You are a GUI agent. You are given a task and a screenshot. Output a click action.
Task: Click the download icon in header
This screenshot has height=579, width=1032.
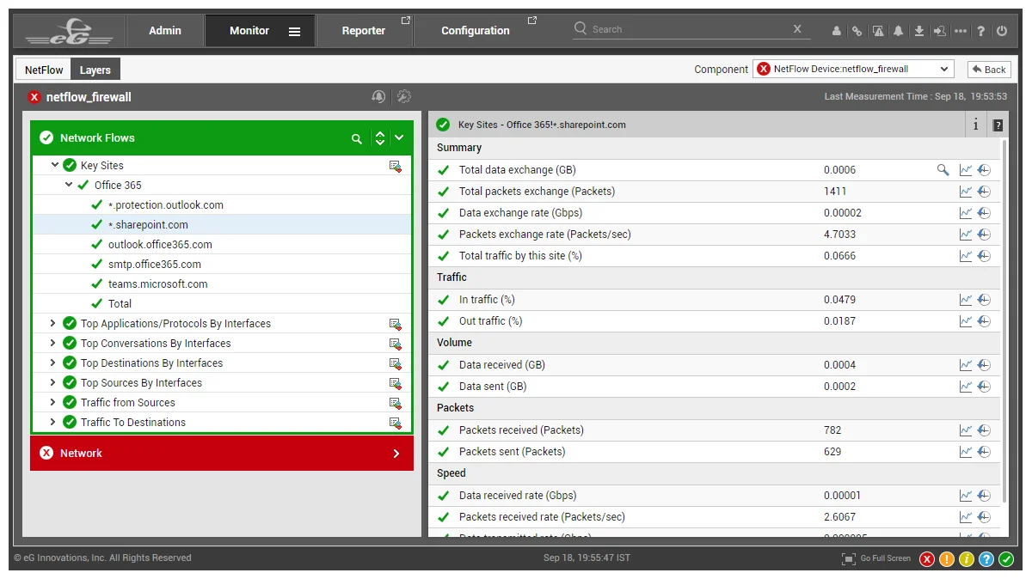[919, 31]
